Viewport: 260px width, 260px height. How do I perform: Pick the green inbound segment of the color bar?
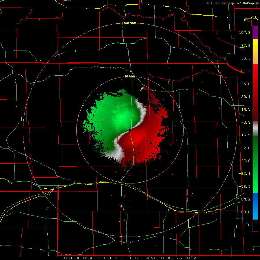pyautogui.click(x=255, y=164)
